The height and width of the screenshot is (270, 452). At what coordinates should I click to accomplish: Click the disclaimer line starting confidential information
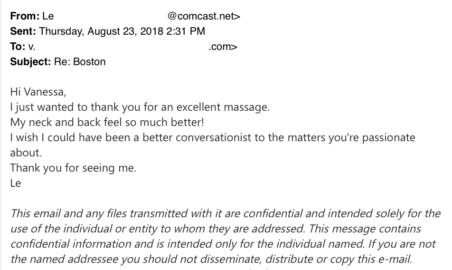[223, 244]
